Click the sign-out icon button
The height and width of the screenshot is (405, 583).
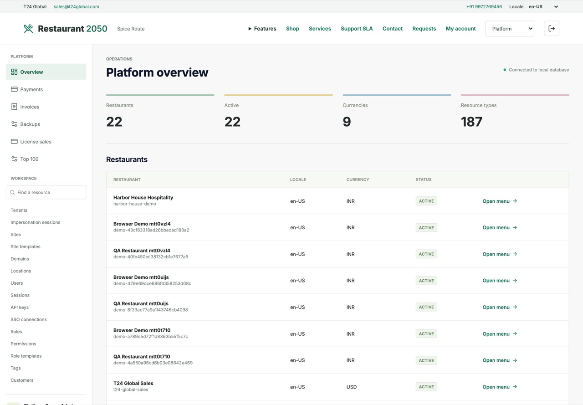(552, 29)
